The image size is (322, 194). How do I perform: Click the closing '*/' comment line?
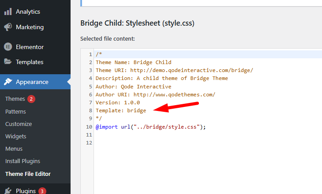tap(99, 118)
